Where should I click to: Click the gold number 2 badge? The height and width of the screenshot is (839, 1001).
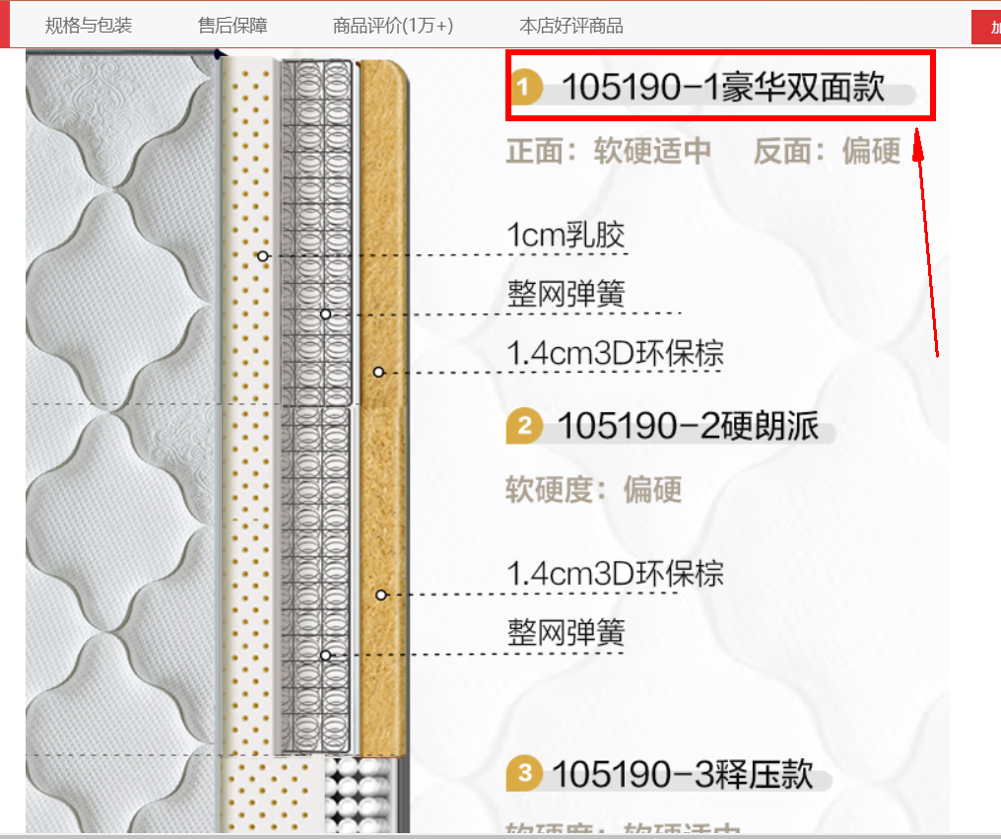[524, 426]
